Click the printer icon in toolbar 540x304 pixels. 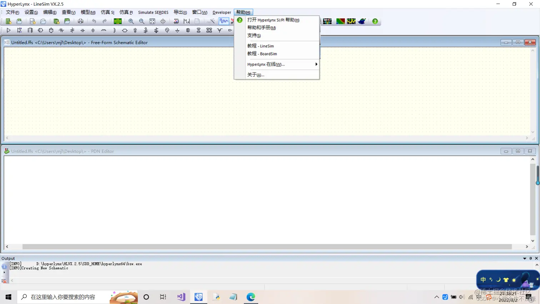point(80,21)
